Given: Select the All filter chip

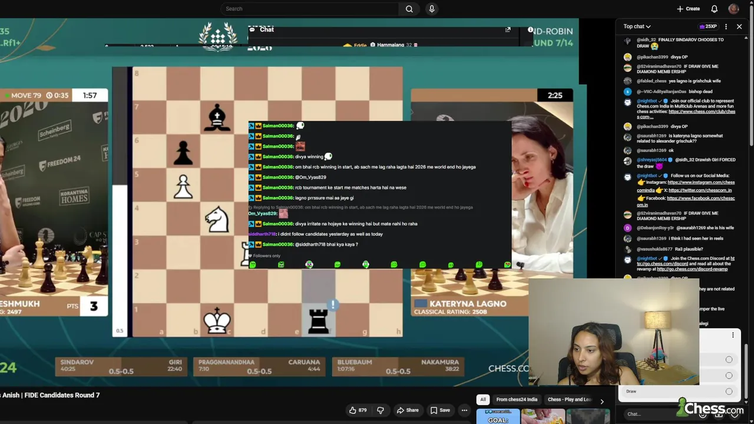Looking at the screenshot, I should 483,399.
